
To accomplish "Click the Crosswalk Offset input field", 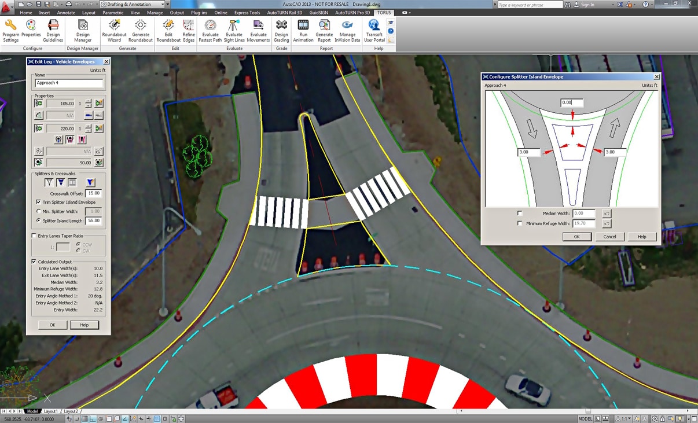I will (93, 193).
